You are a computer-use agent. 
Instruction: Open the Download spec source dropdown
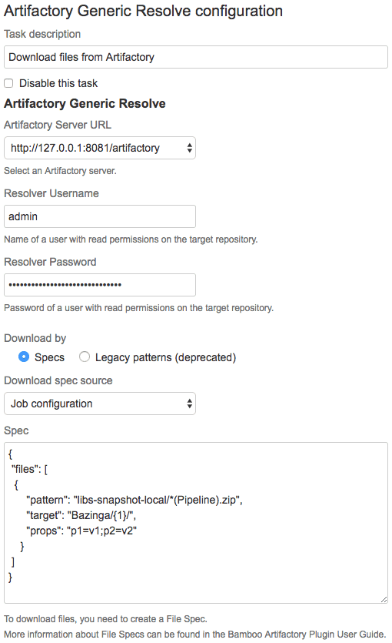pos(100,404)
